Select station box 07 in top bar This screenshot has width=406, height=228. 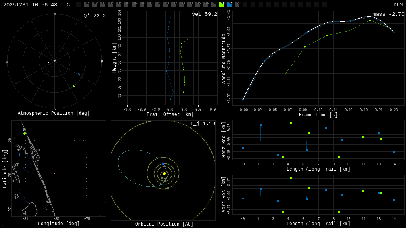(134, 5)
